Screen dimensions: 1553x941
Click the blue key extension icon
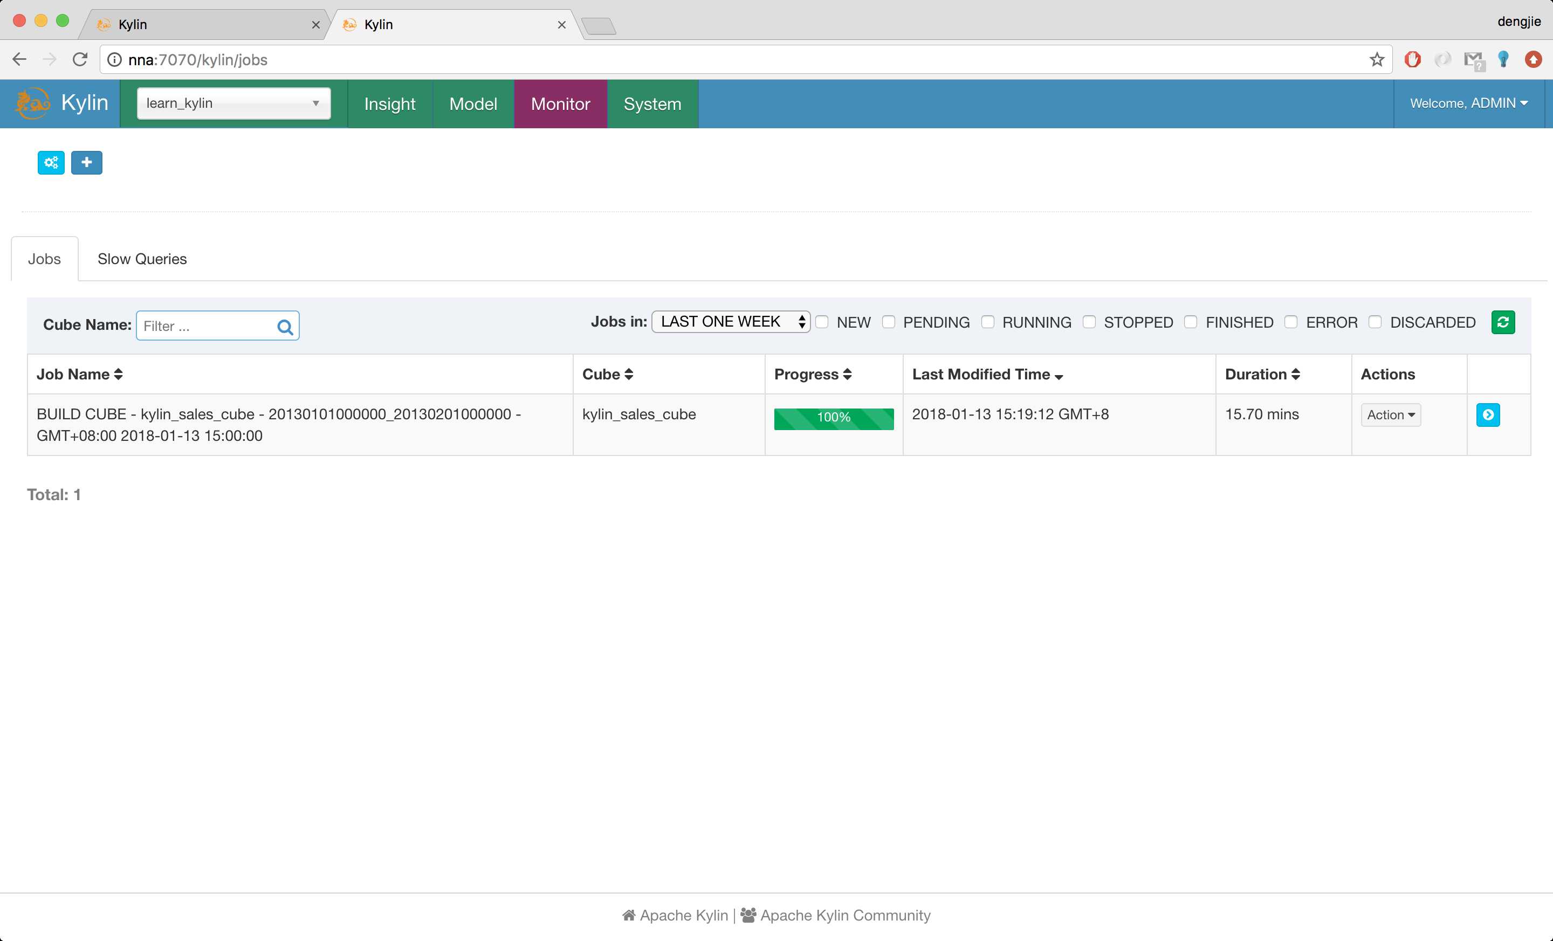[1503, 59]
